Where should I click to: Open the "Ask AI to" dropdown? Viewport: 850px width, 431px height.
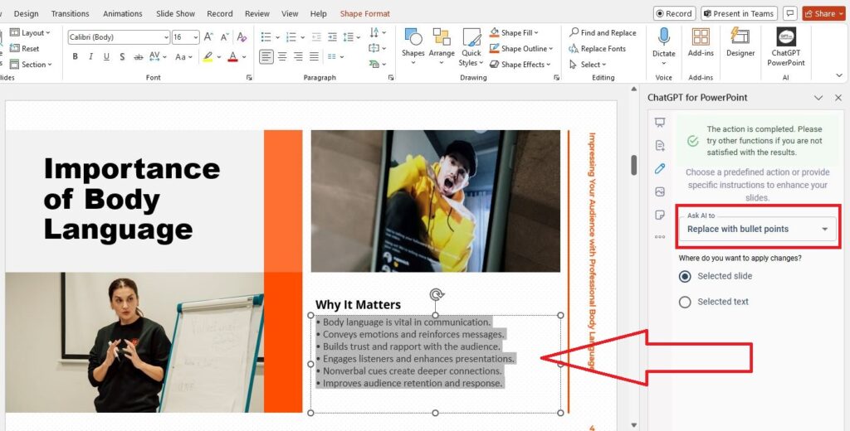click(x=758, y=229)
